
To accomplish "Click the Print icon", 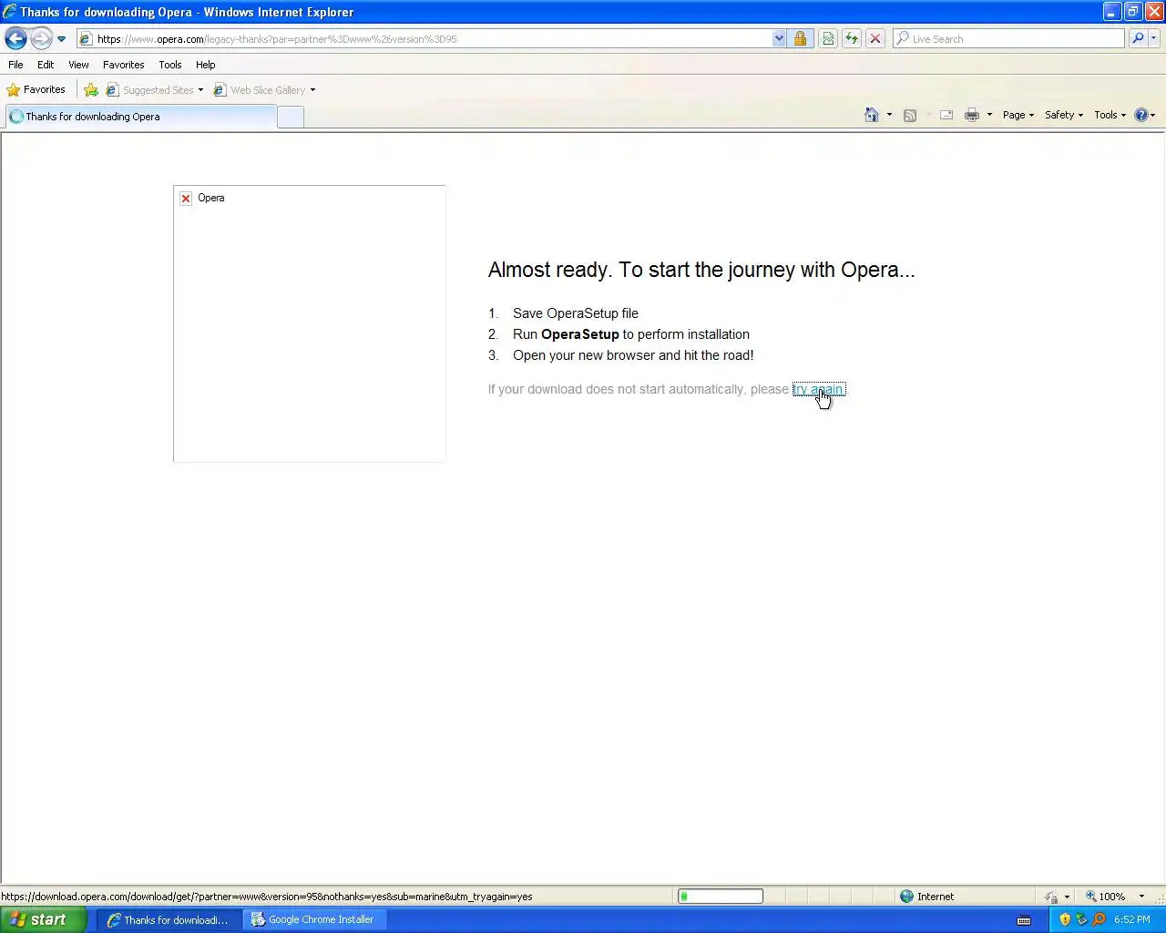I will pyautogui.click(x=972, y=115).
